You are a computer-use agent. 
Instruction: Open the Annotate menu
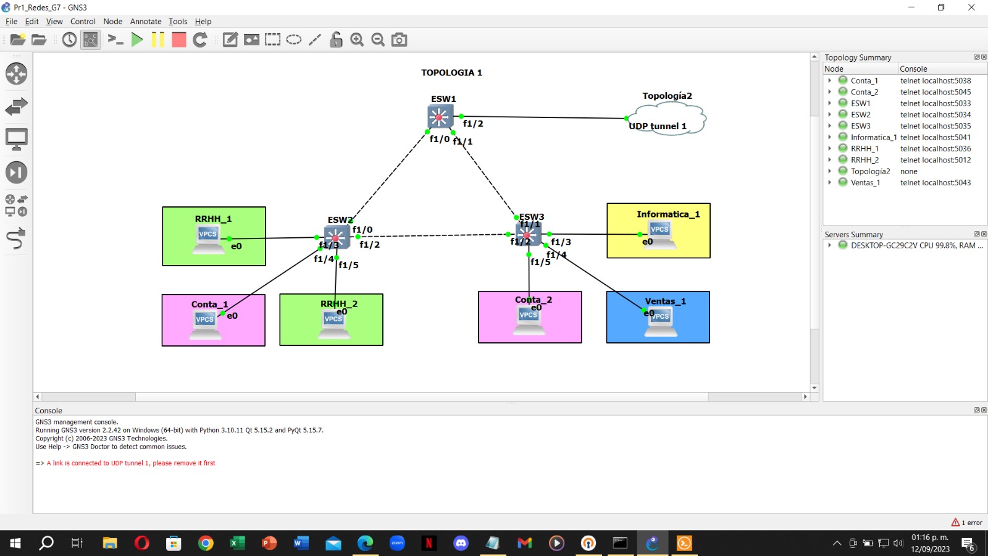pyautogui.click(x=146, y=21)
